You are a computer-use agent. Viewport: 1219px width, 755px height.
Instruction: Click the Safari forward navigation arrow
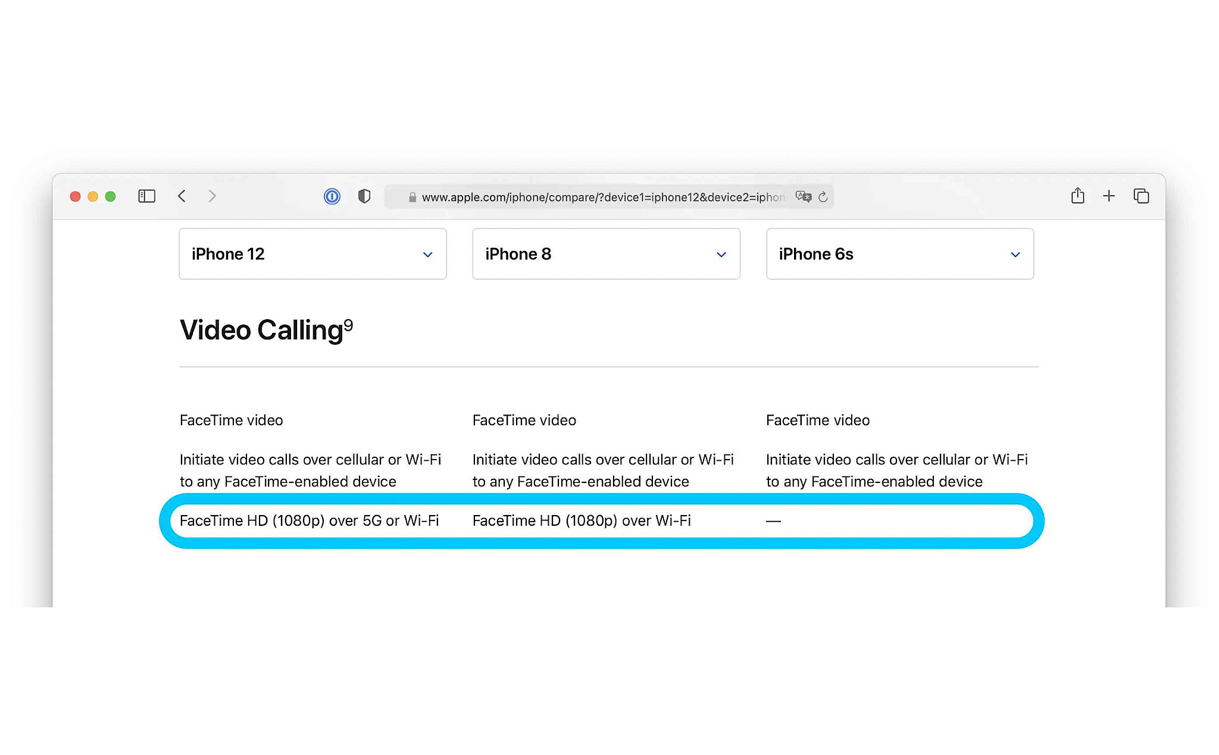pyautogui.click(x=212, y=197)
